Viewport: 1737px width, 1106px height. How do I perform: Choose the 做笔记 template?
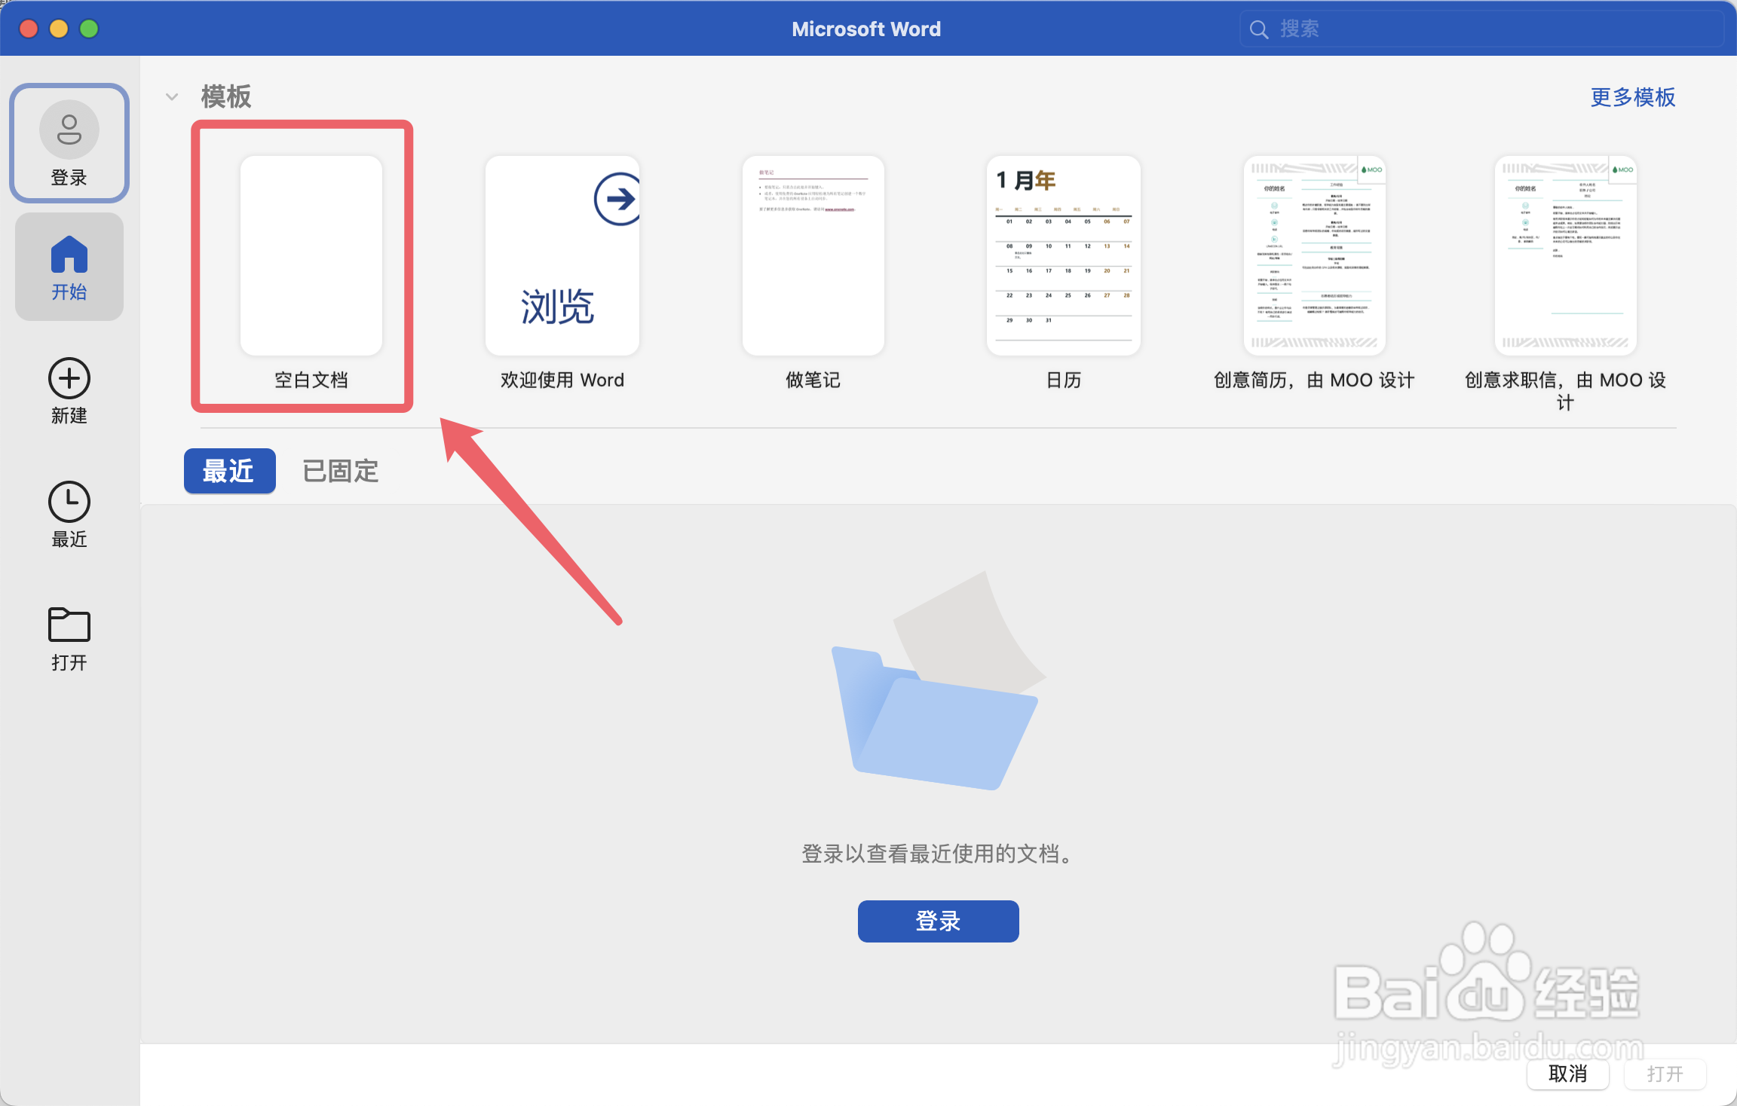tap(813, 255)
